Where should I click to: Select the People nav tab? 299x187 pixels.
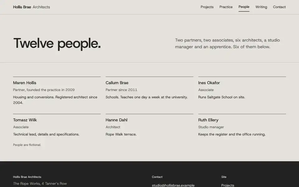[x=244, y=7]
